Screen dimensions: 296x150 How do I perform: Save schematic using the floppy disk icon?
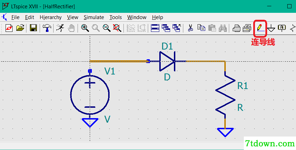point(33,28)
